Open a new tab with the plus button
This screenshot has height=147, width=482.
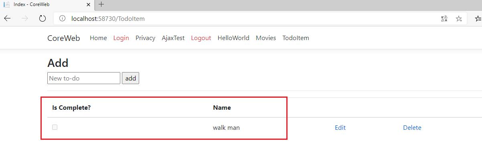101,4
